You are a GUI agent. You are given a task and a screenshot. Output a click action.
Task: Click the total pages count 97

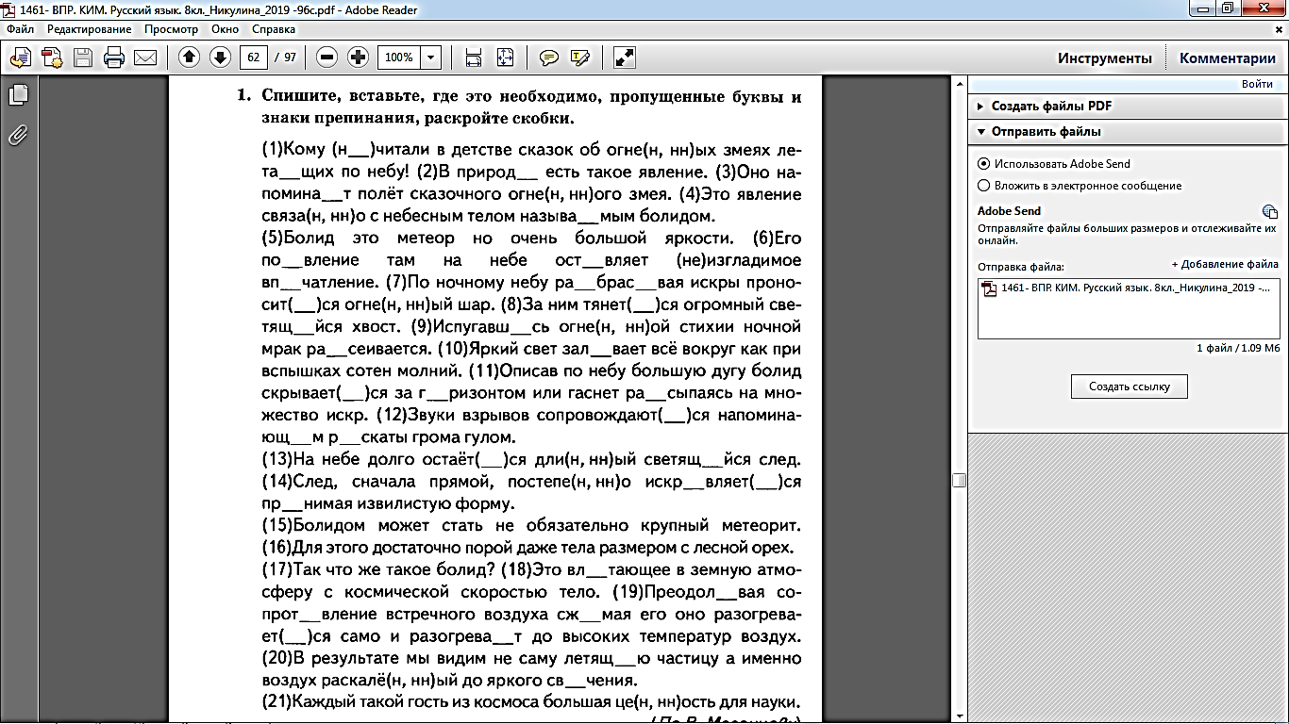290,58
